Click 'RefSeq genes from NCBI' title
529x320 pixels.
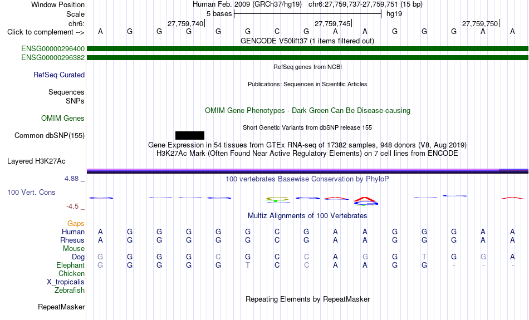(308, 67)
